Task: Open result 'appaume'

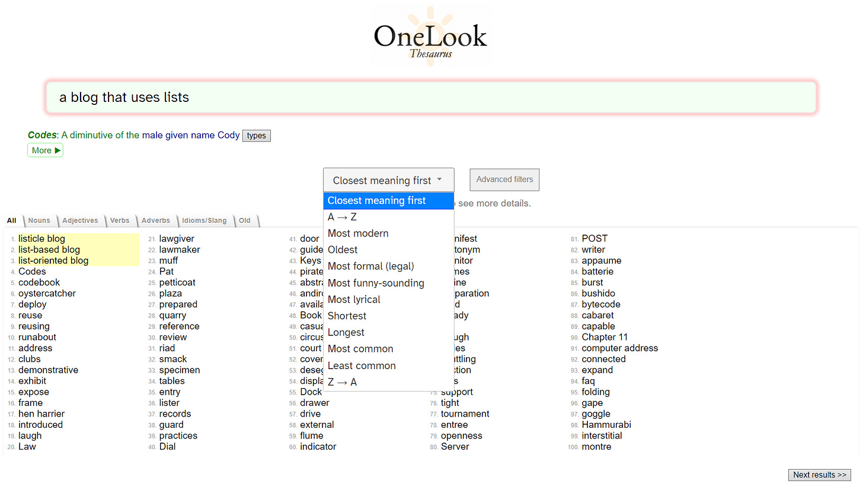Action: tap(602, 261)
